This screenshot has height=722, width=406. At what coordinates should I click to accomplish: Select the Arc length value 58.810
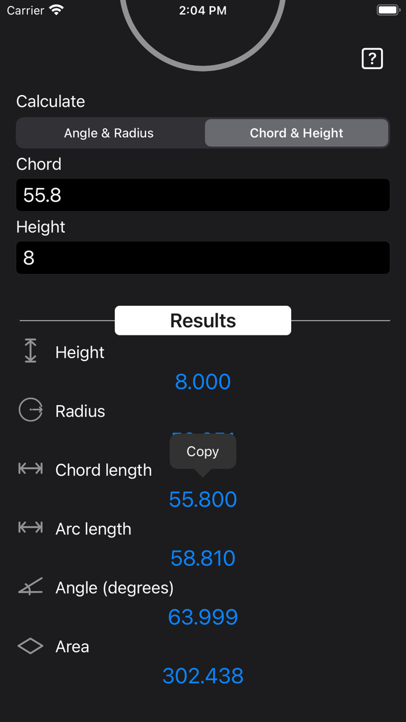pyautogui.click(x=202, y=558)
